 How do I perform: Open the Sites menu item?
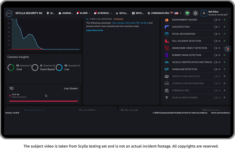click(51, 13)
